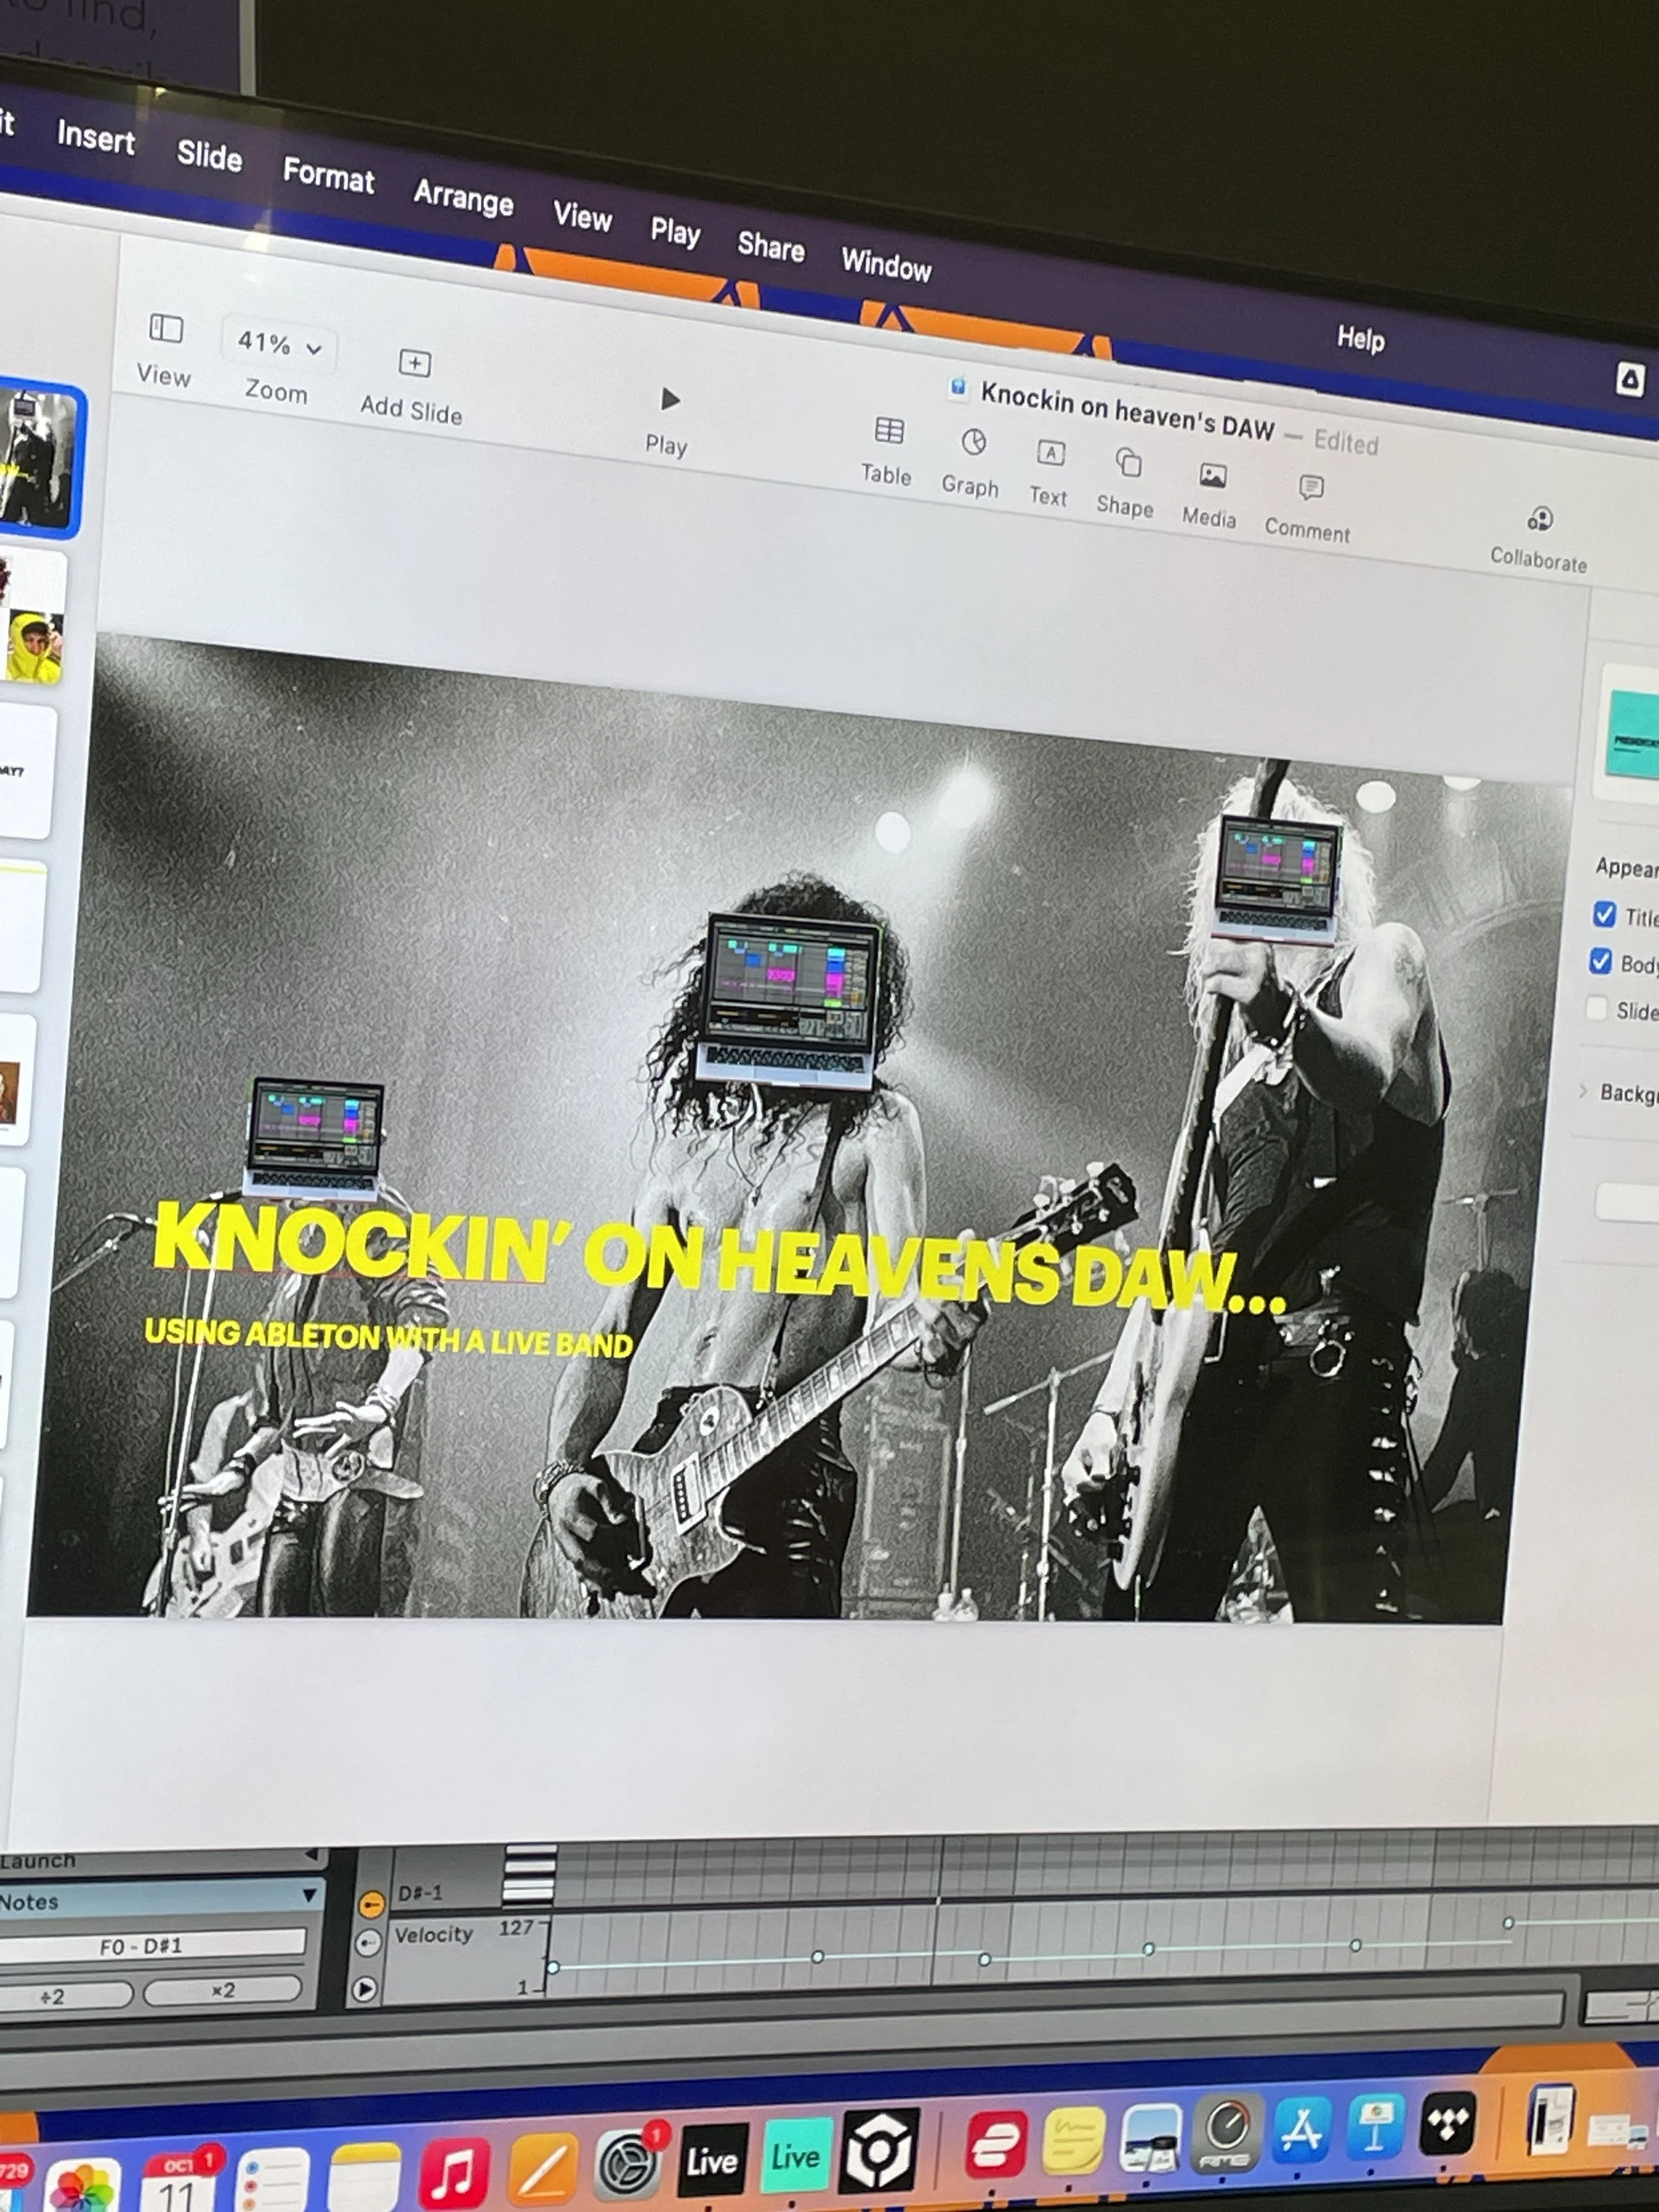
Task: Expand the Background section
Action: [1583, 1091]
